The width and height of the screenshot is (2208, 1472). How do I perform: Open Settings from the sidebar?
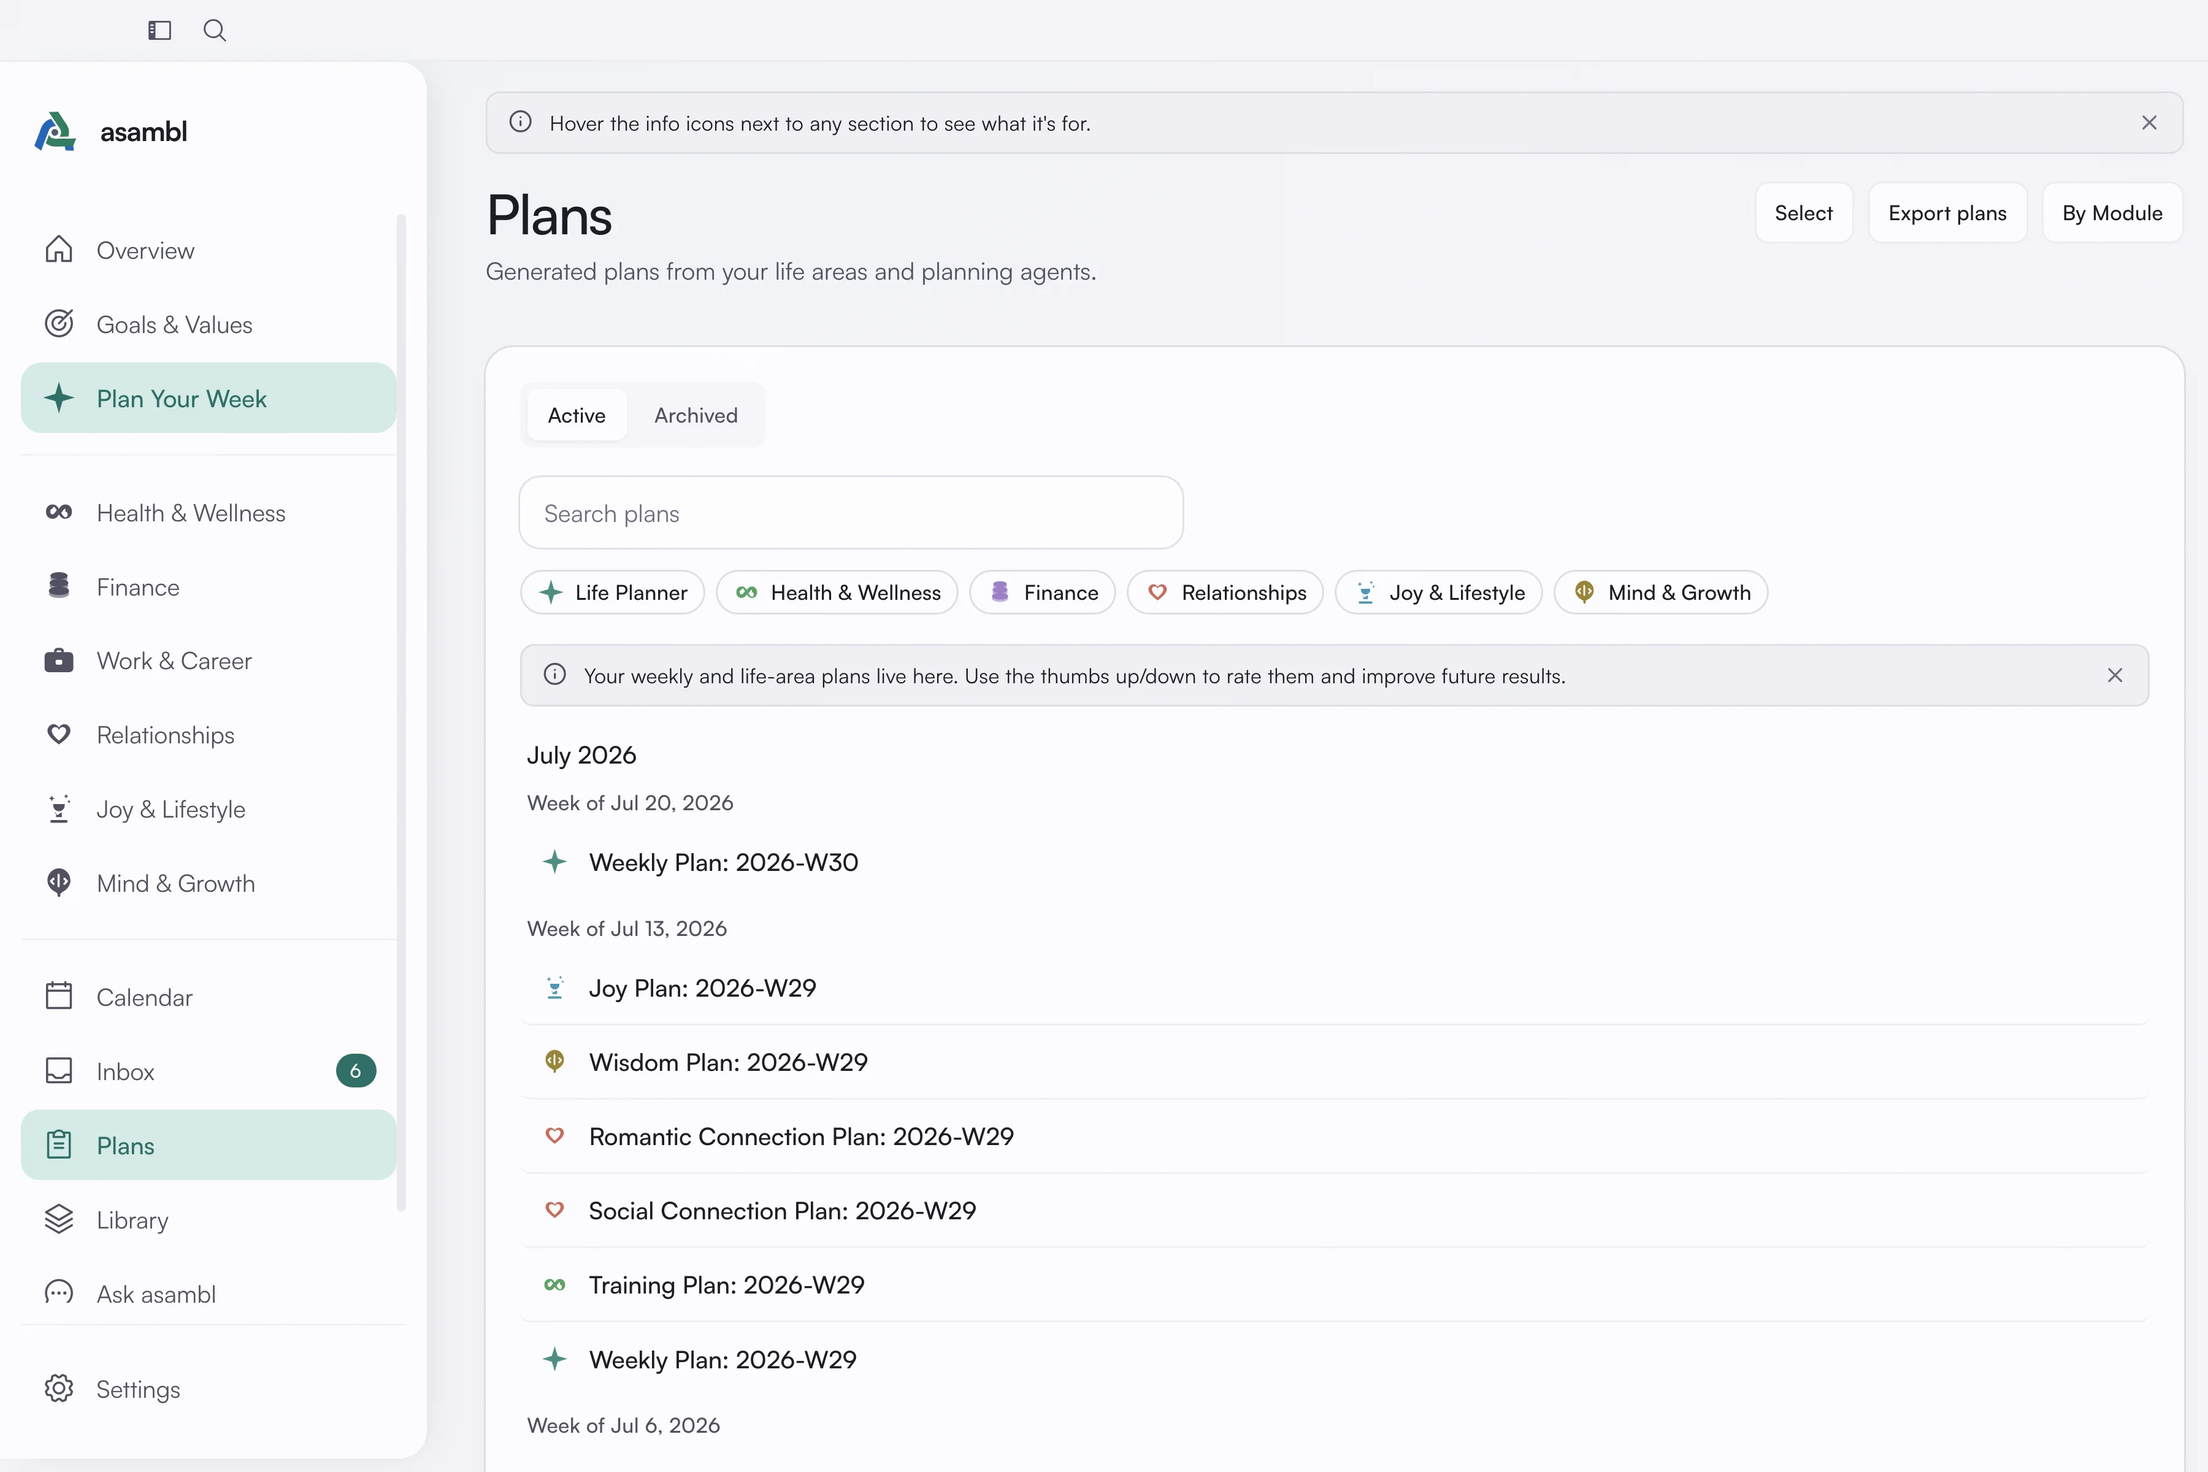(209, 1389)
